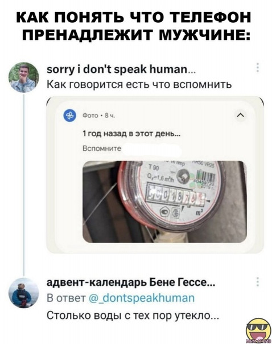The height and width of the screenshot is (344, 272).
Task: Tap the blue Google Photos pinwheel icon
Action: pos(70,116)
